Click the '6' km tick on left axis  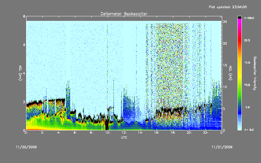click(x=24, y=45)
